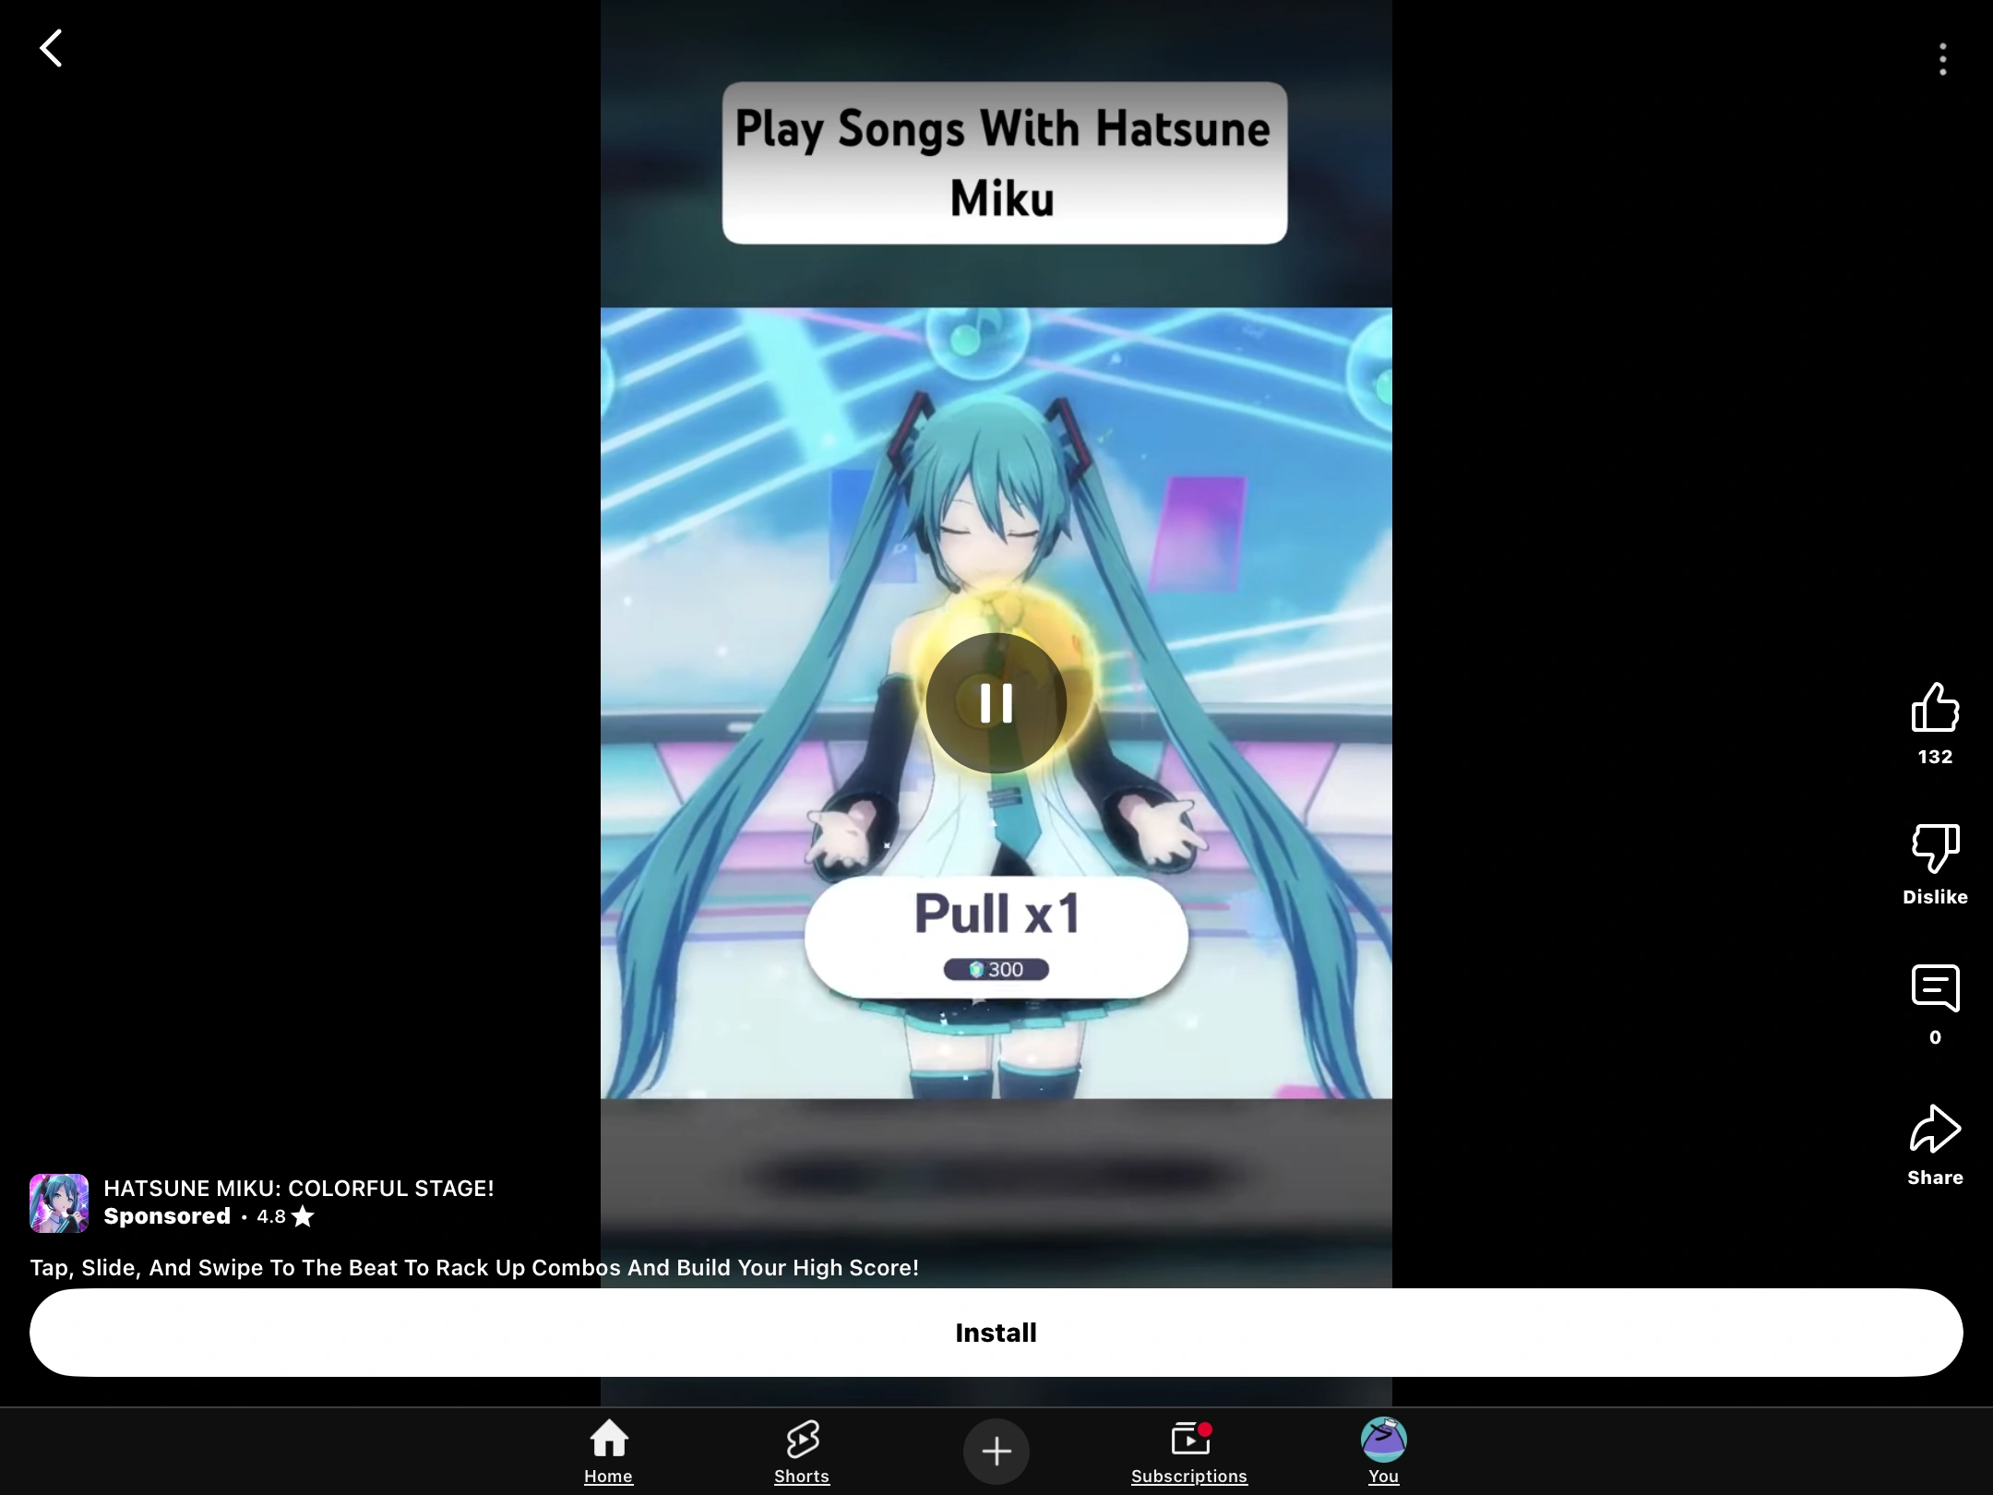Pause the playing ad video
This screenshot has height=1495, width=1993.
click(x=996, y=702)
